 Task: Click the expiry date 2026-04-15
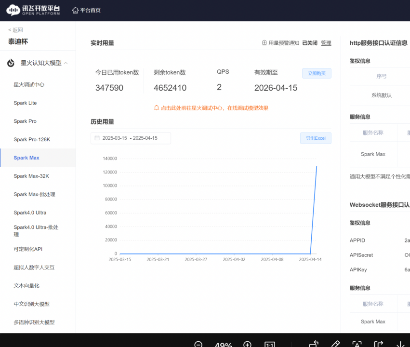coord(276,88)
